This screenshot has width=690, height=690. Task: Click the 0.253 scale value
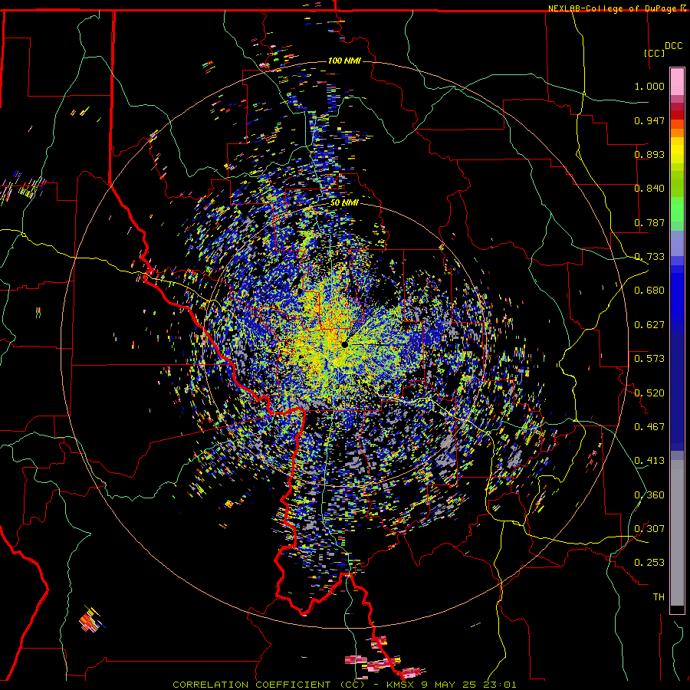coord(649,563)
